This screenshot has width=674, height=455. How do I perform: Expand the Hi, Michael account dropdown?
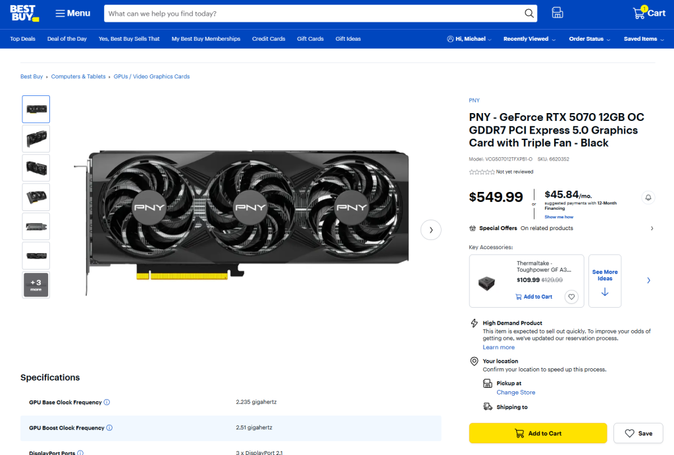(x=469, y=39)
